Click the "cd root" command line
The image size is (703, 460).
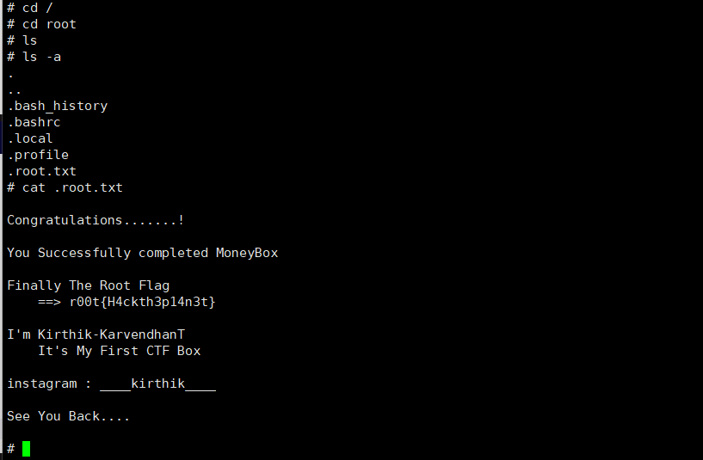click(x=41, y=24)
